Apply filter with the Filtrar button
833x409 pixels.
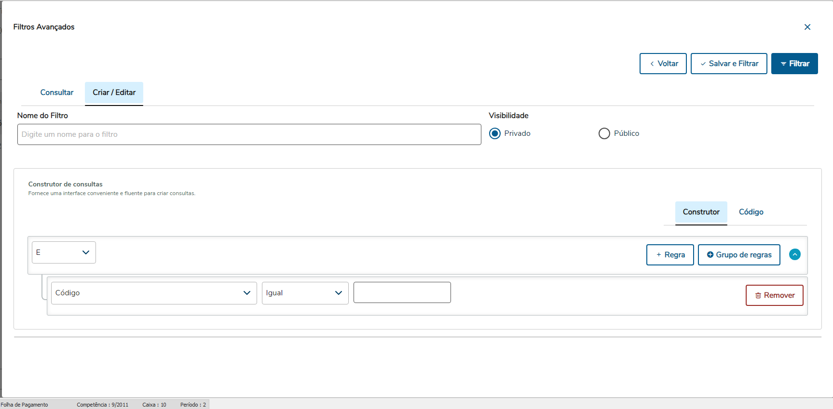point(794,64)
